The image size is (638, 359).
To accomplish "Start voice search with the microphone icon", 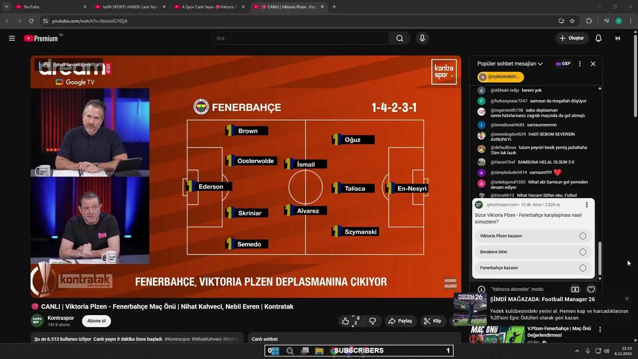I will pyautogui.click(x=422, y=38).
